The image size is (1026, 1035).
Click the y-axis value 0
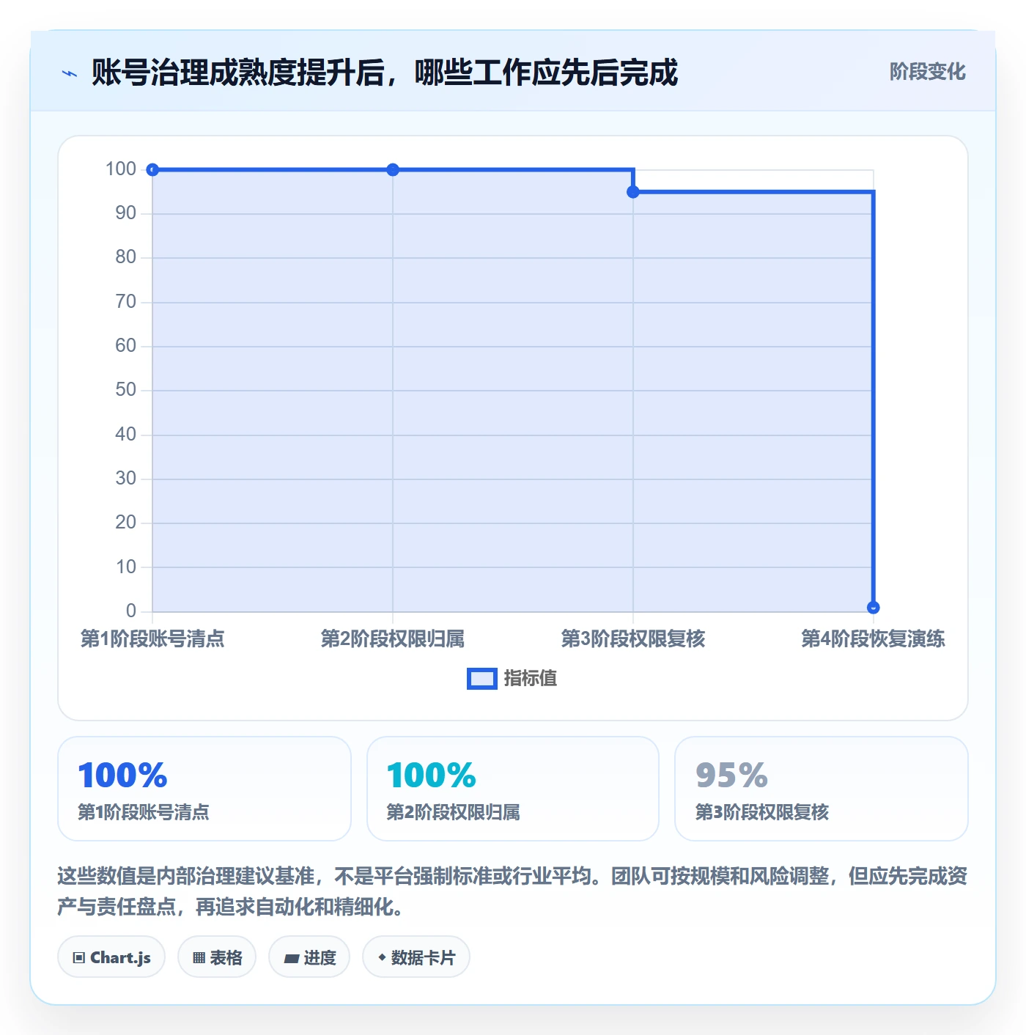(131, 611)
